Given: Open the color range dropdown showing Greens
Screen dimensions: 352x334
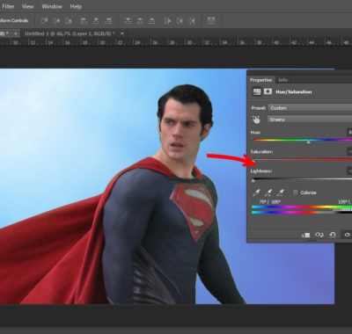Looking at the screenshot, I should (x=310, y=120).
